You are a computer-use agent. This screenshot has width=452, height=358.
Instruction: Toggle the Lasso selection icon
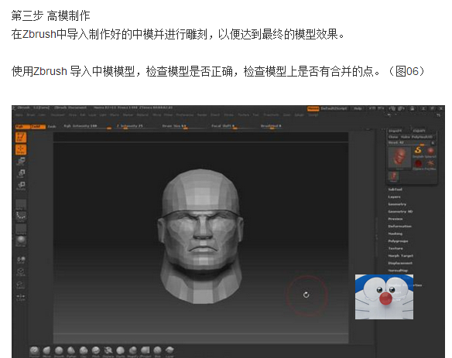tap(21, 285)
